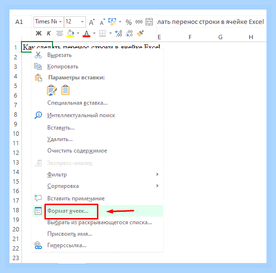This screenshot has width=276, height=273.
Task: Click the insert comment bubble icon
Action: tap(38, 198)
